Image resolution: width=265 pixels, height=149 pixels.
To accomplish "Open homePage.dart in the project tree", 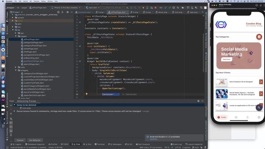I will [31, 49].
